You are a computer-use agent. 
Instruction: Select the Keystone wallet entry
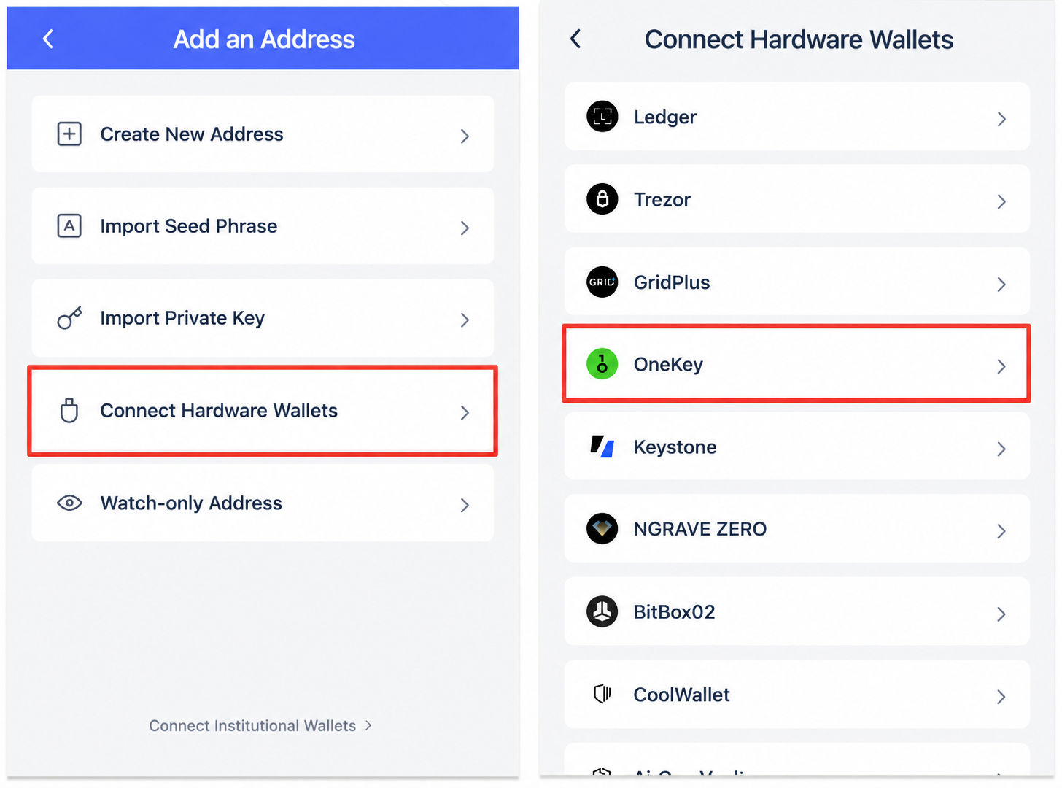pos(797,447)
